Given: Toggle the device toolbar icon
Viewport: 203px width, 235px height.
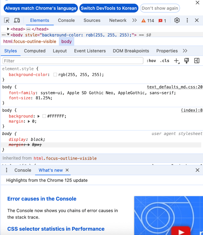Looking at the screenshot, I should [17, 20].
